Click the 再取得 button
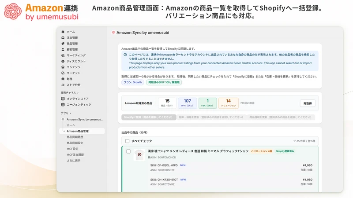The height and width of the screenshot is (198, 353). point(308,103)
